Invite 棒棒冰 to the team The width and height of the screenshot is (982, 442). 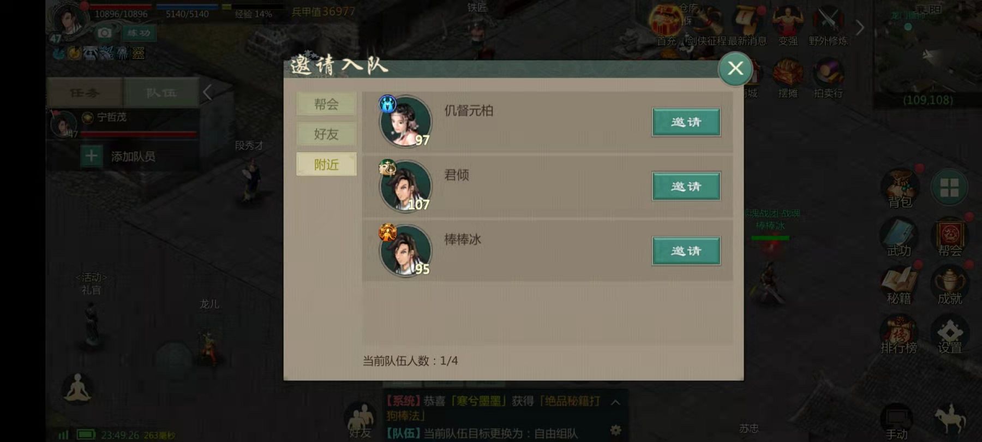[686, 251]
